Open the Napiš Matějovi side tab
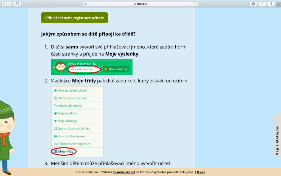 tap(277, 135)
